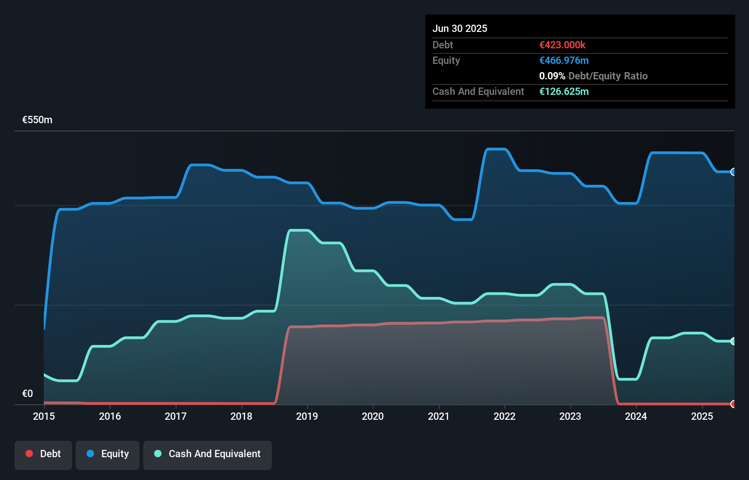Click the €550m axis label
Screen dimensions: 749x480
pyautogui.click(x=37, y=120)
